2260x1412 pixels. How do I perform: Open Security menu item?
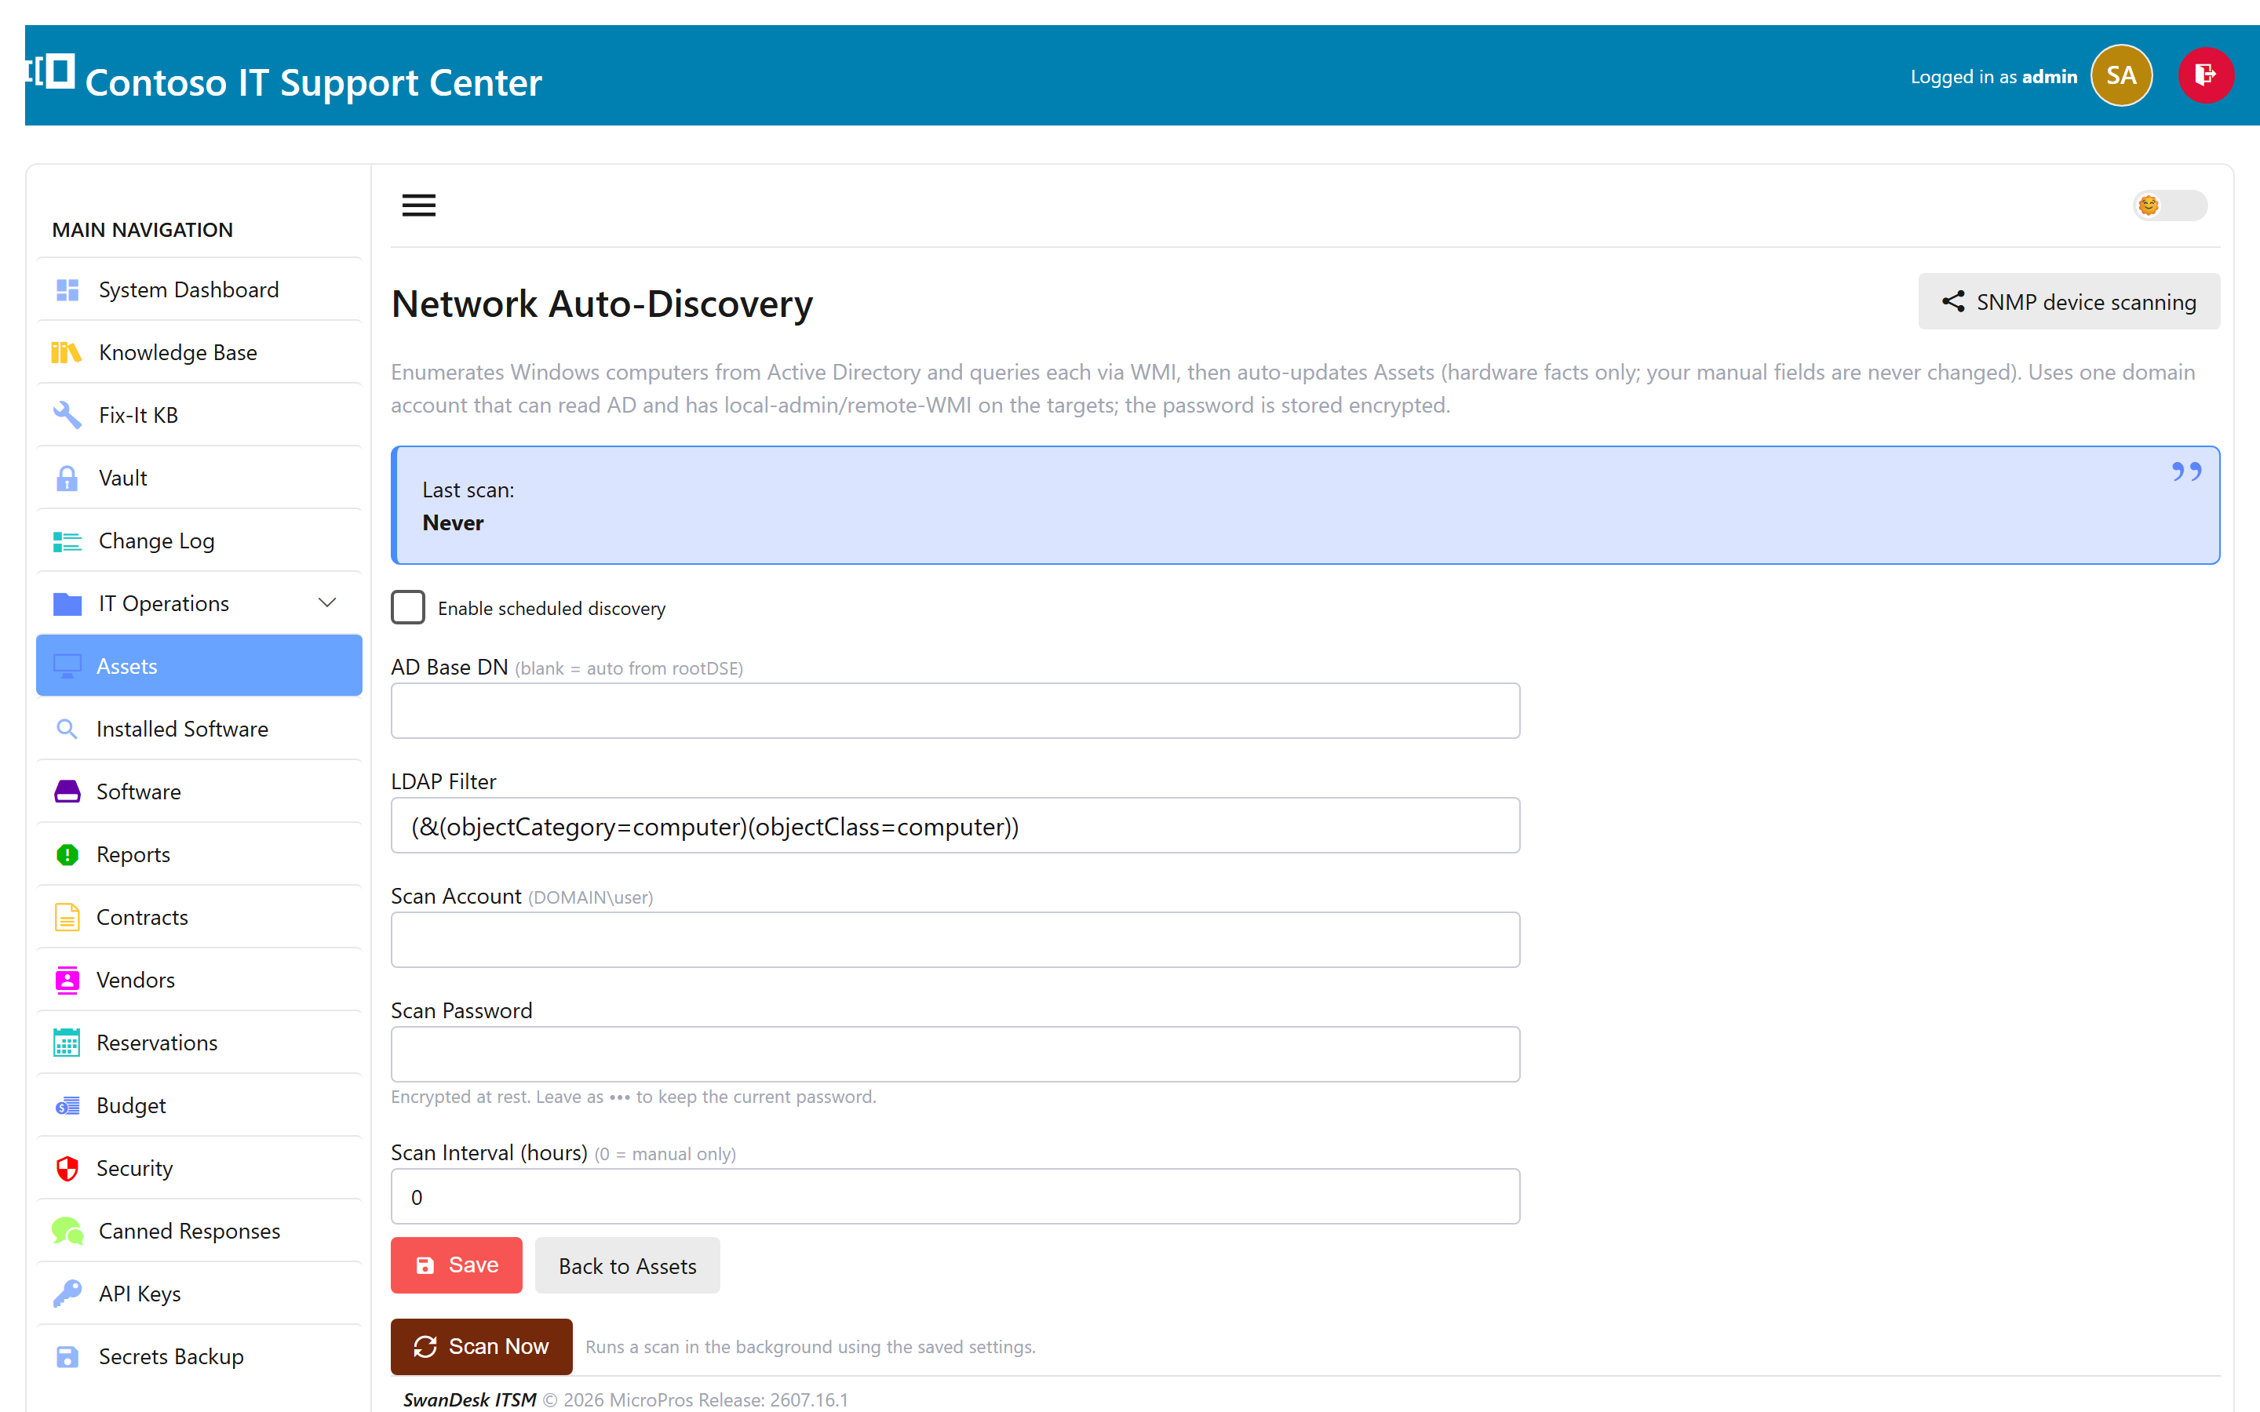tap(199, 1168)
